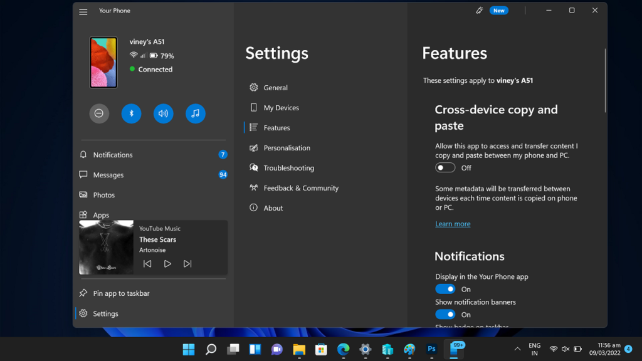Viewport: 642px width, 361px height.
Task: Click the phone wallpaper thumbnail
Action: pyautogui.click(x=103, y=63)
